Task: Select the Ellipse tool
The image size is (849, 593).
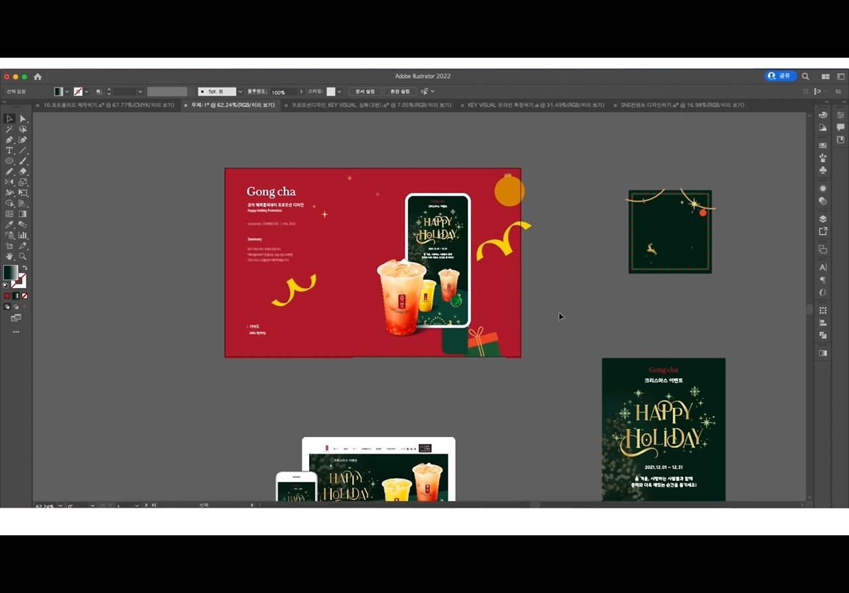Action: click(x=9, y=161)
